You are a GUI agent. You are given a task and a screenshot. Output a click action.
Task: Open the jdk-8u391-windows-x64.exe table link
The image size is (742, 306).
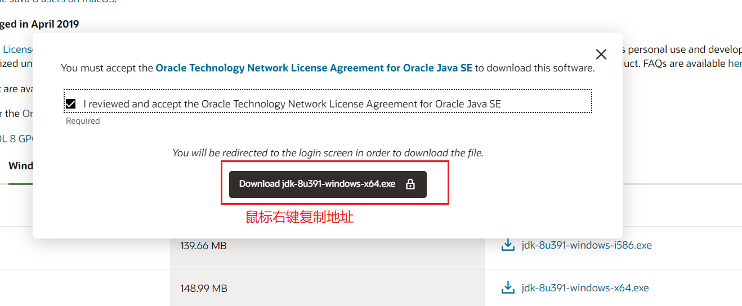coord(585,288)
